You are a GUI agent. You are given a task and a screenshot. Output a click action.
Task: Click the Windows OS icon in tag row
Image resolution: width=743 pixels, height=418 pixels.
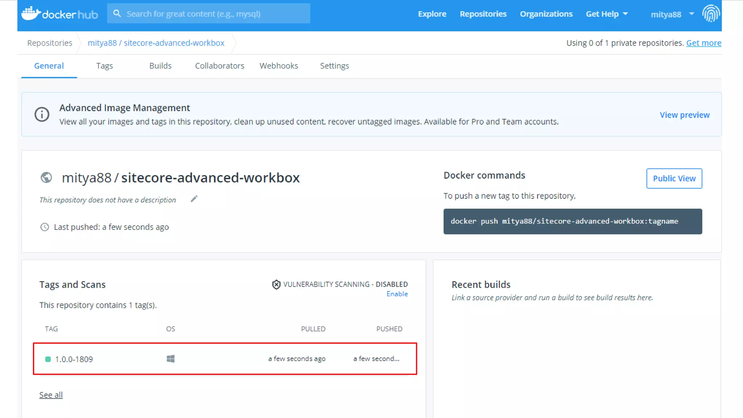pos(171,359)
